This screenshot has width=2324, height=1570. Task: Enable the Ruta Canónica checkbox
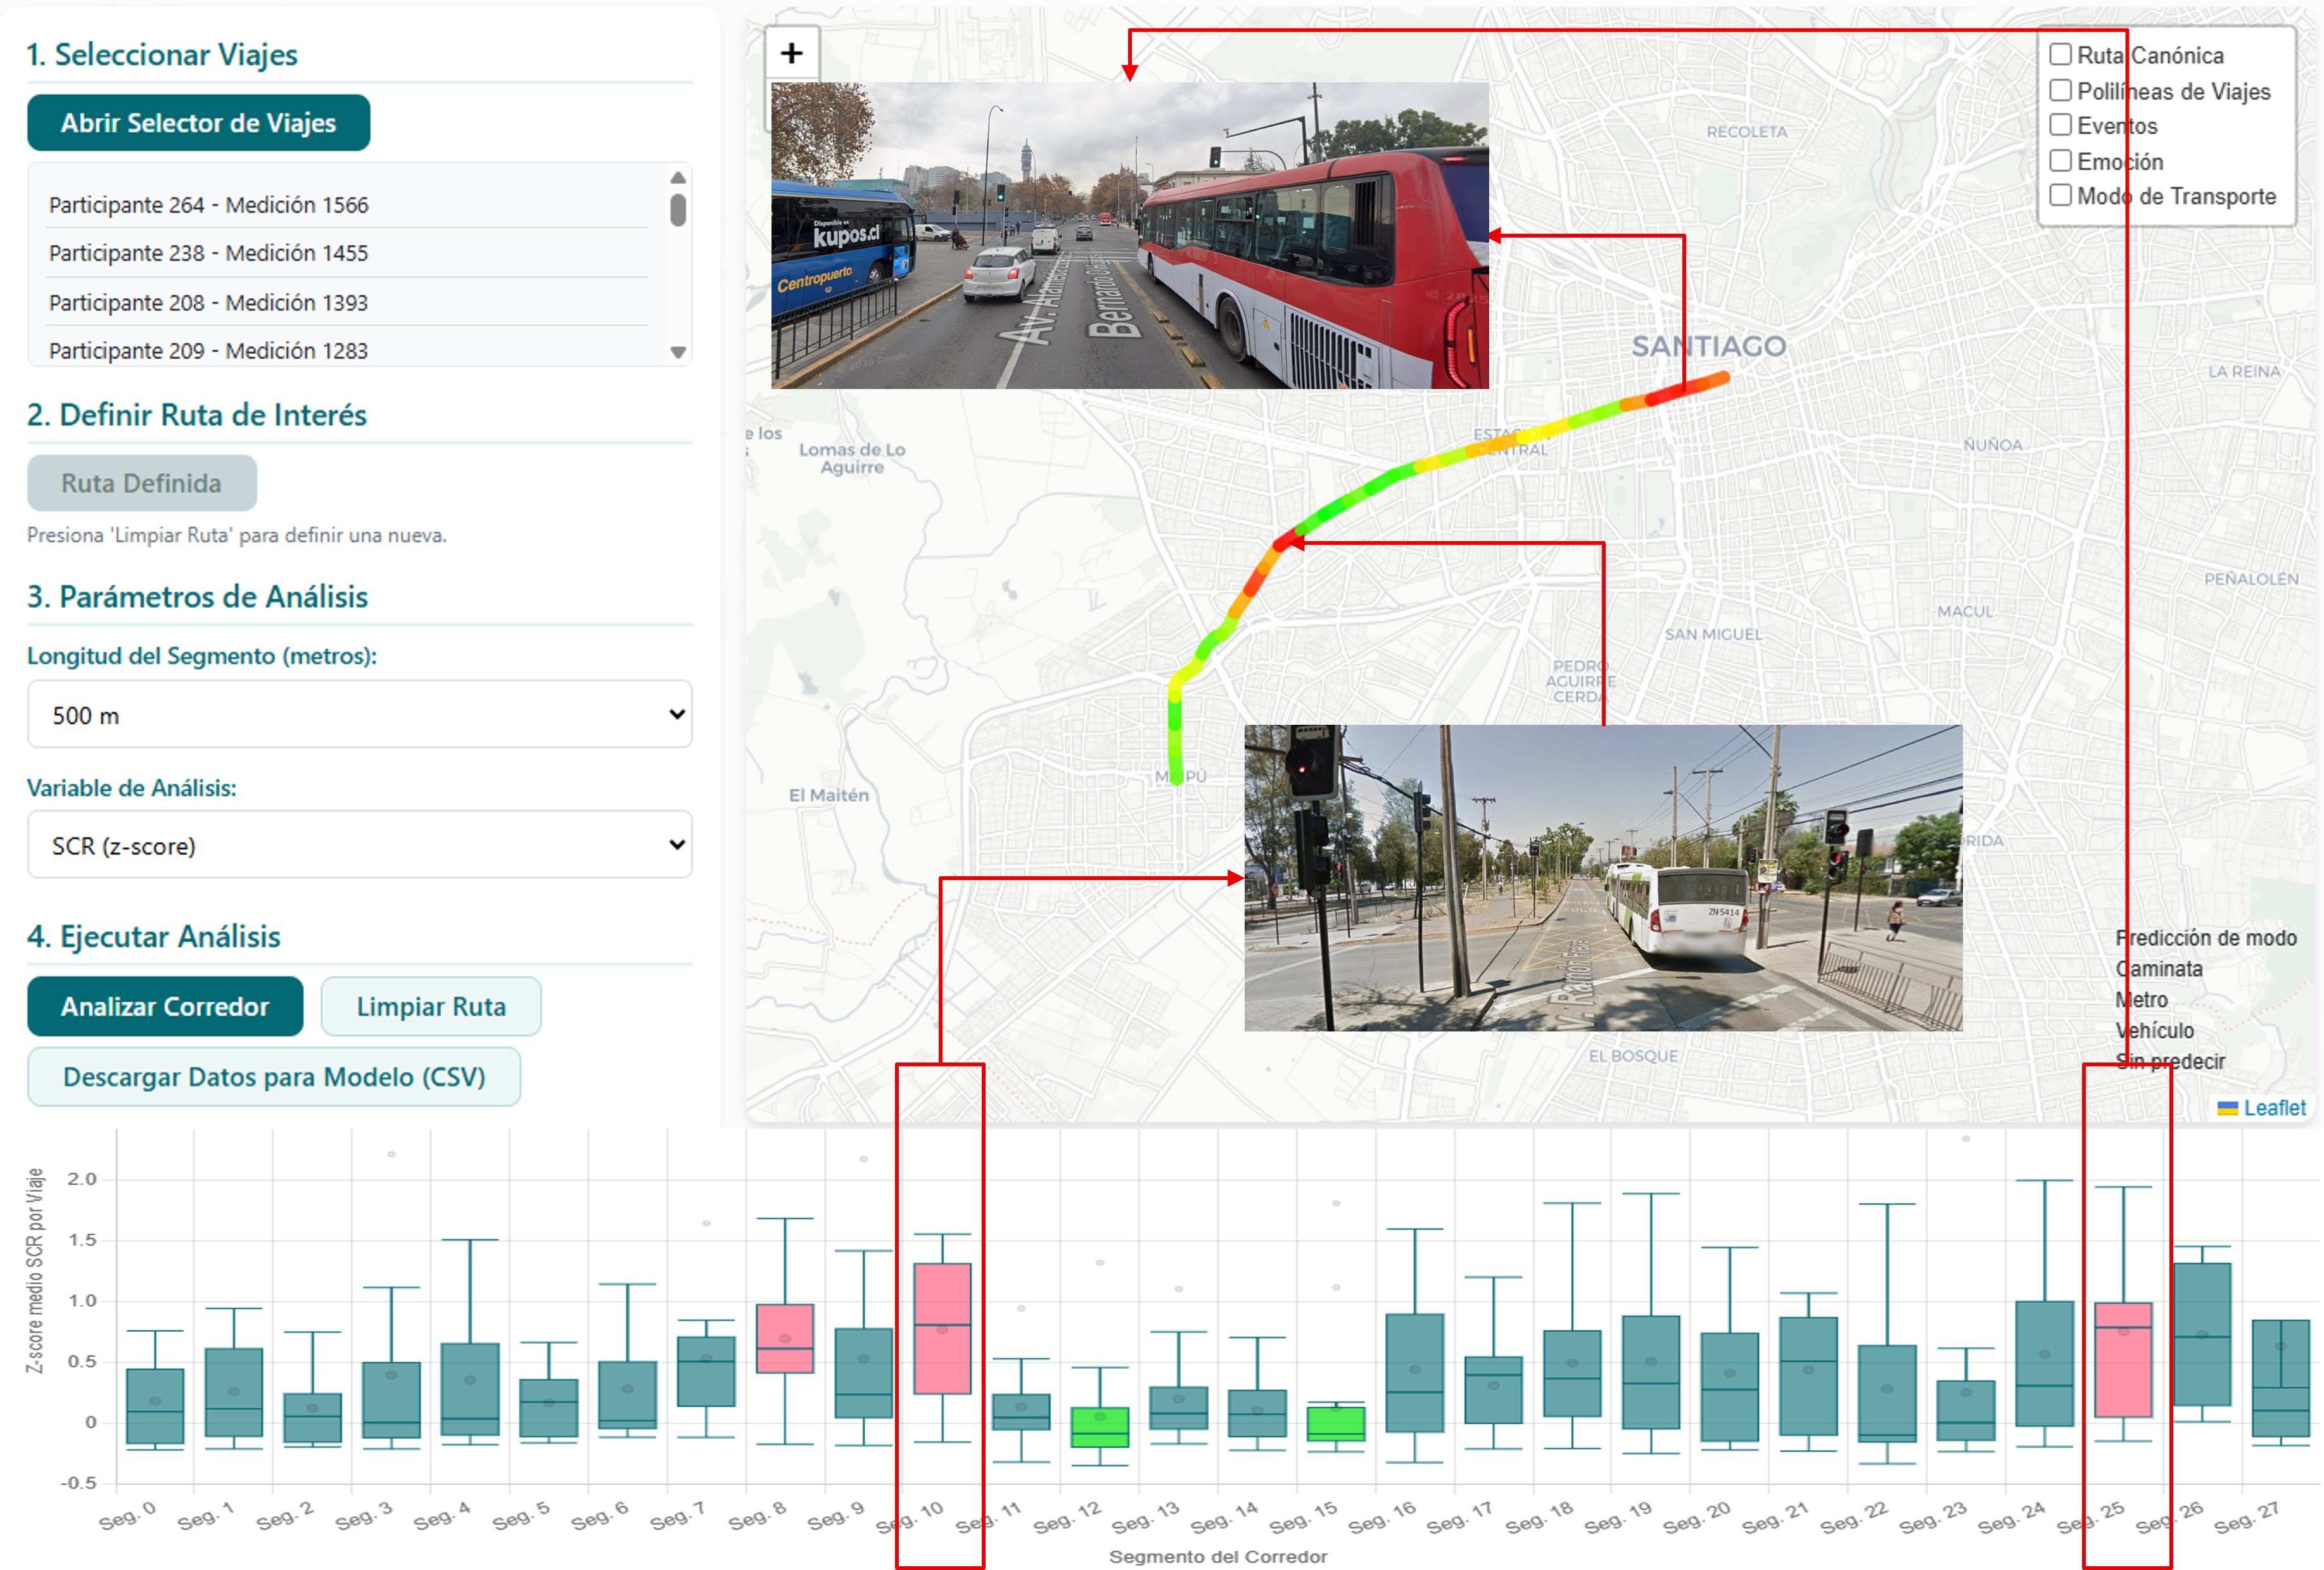[x=2060, y=55]
